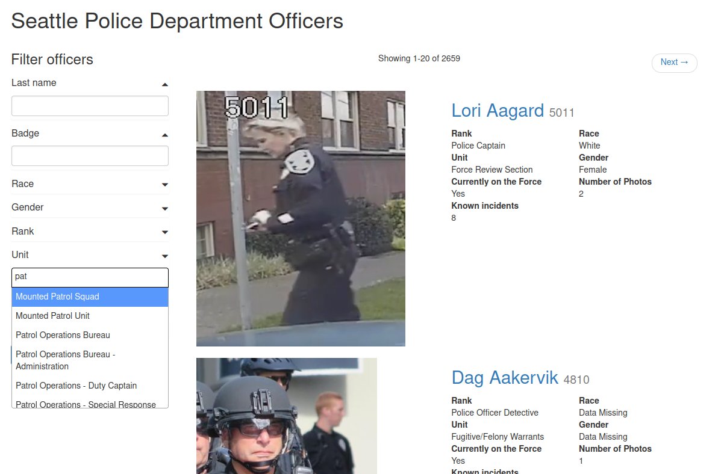Click 'Police Captain' rank value

[478, 146]
